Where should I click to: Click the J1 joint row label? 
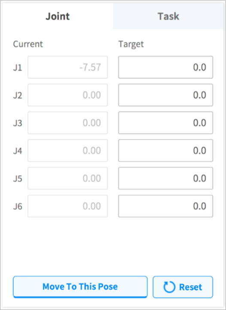18,68
